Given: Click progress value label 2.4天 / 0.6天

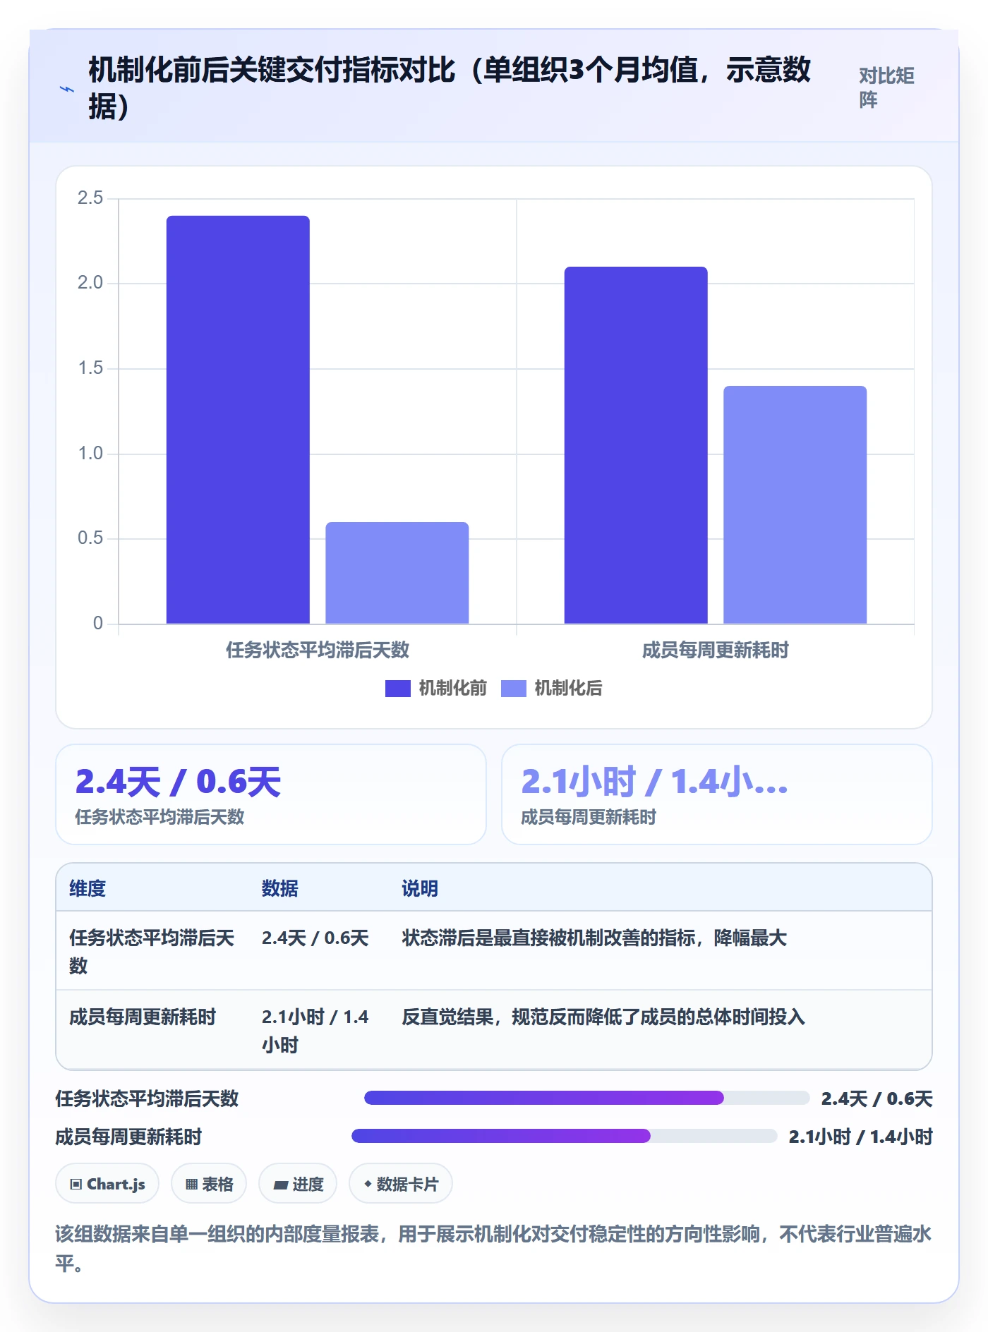Looking at the screenshot, I should [x=876, y=1098].
